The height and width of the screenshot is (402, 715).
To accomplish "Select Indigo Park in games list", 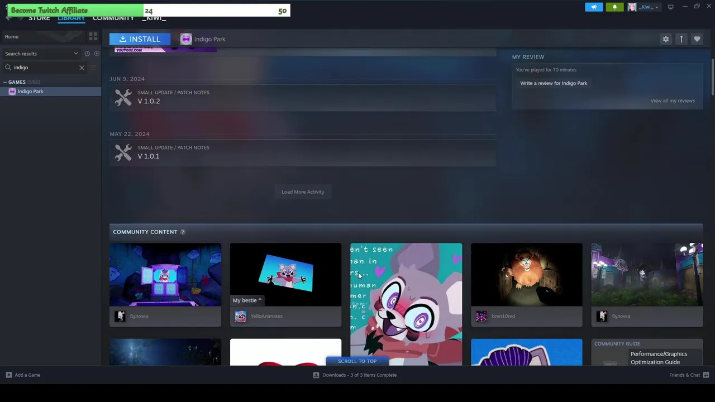I will point(50,92).
